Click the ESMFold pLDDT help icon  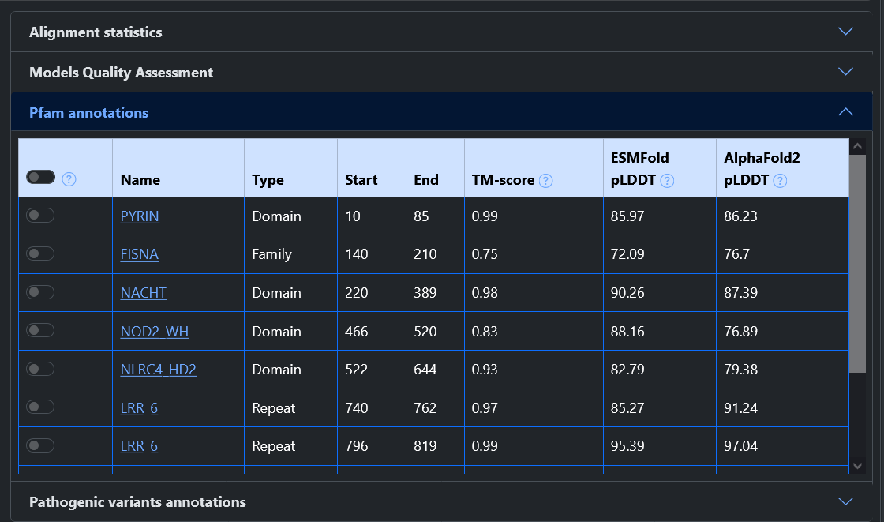[667, 181]
